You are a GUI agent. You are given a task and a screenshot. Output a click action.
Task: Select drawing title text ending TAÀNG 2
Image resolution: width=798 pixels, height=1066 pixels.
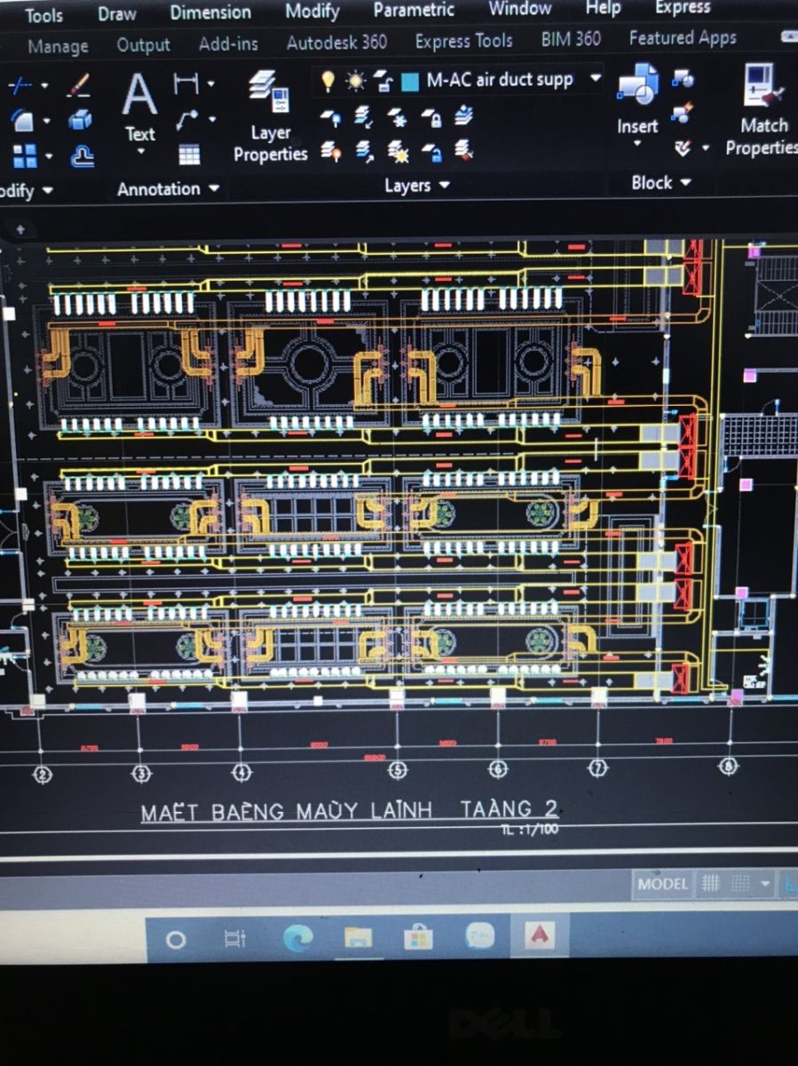pyautogui.click(x=350, y=809)
